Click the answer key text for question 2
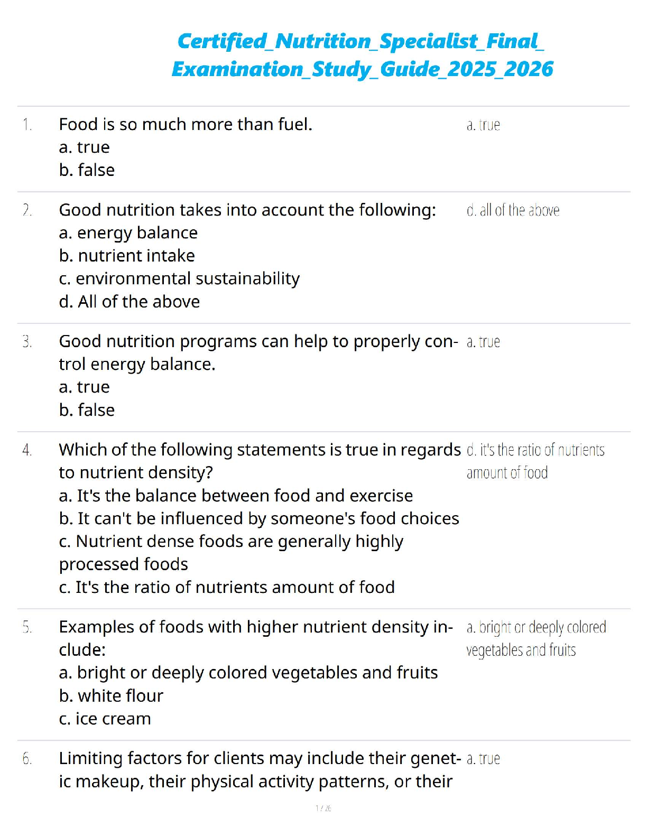Viewport: 647px width, 837px height. pos(513,210)
